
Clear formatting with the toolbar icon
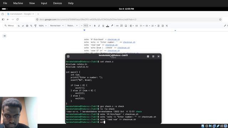pos(167,26)
